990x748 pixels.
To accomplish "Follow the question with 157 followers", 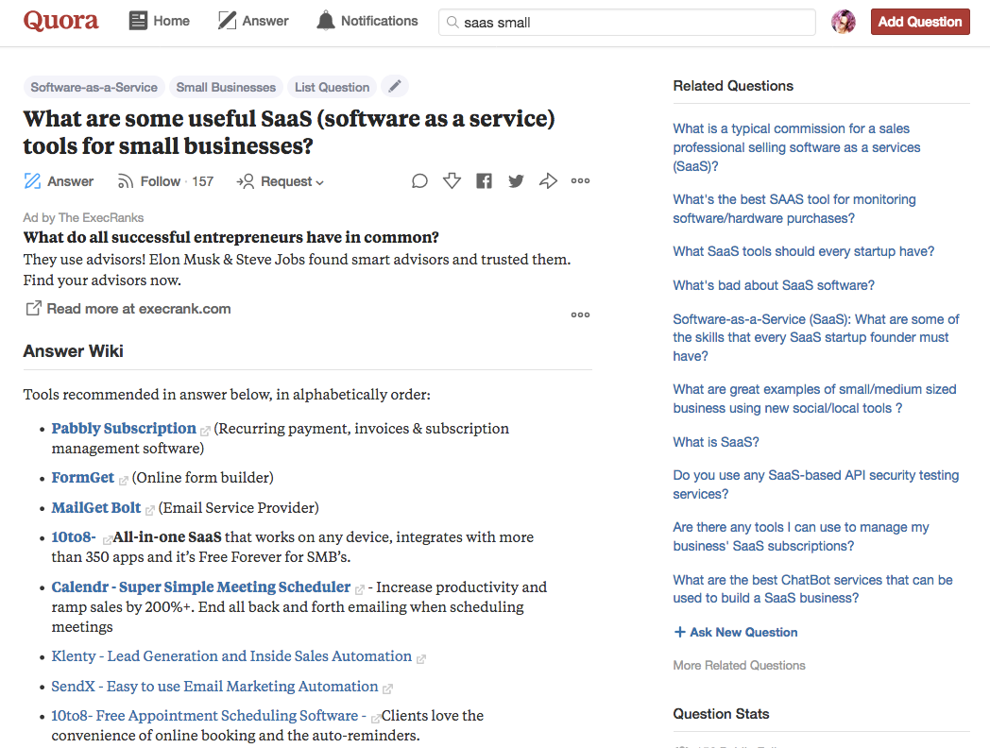I will pos(165,181).
